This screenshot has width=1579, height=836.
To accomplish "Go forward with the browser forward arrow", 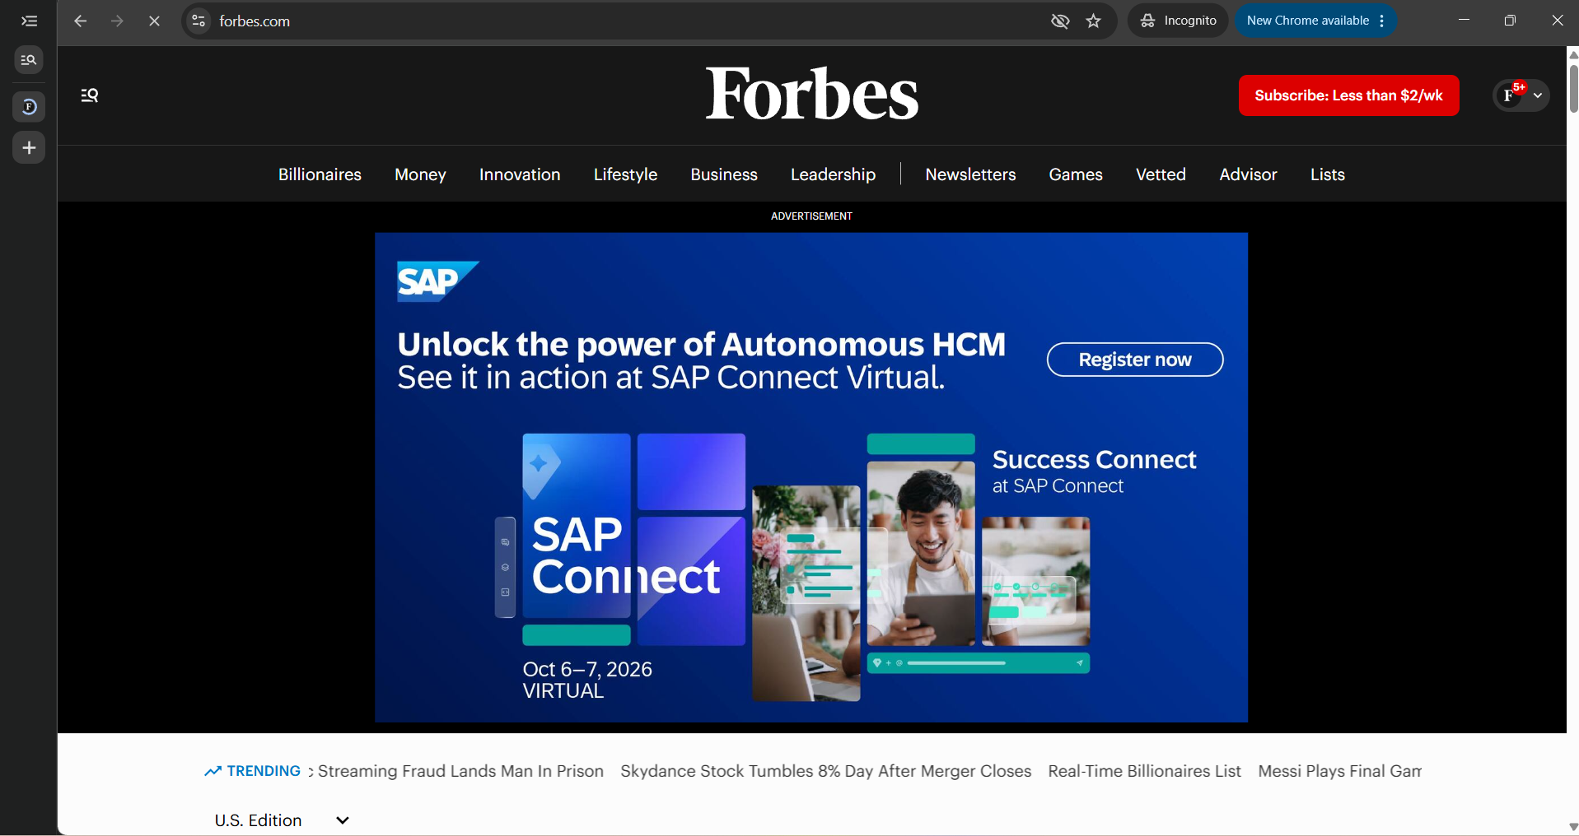I will point(117,21).
